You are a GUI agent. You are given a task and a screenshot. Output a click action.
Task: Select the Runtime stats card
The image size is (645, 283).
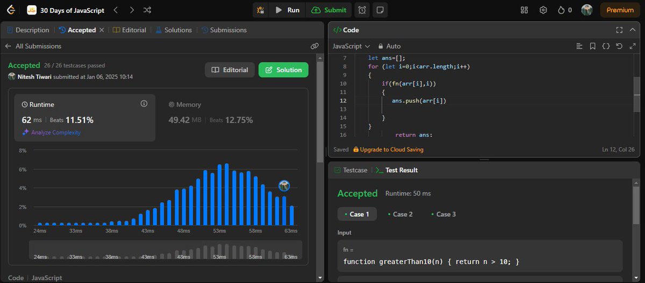click(x=85, y=118)
